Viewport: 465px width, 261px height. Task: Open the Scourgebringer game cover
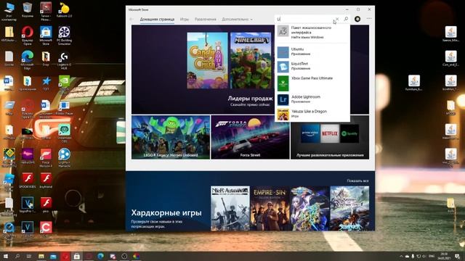point(349,208)
